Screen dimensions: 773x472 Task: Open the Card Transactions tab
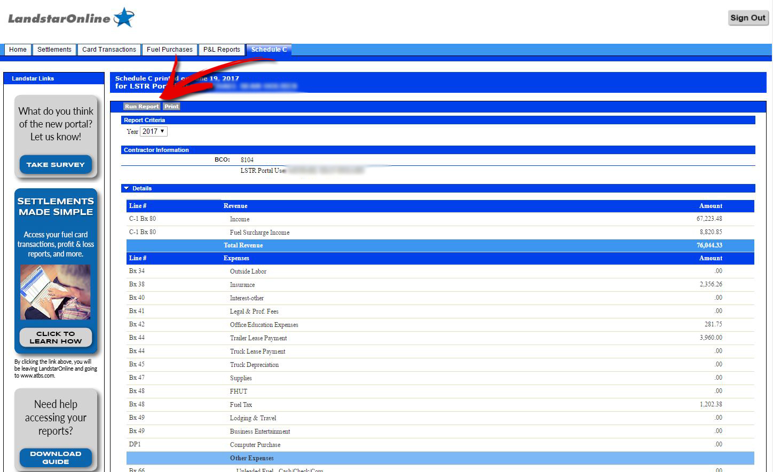(109, 50)
